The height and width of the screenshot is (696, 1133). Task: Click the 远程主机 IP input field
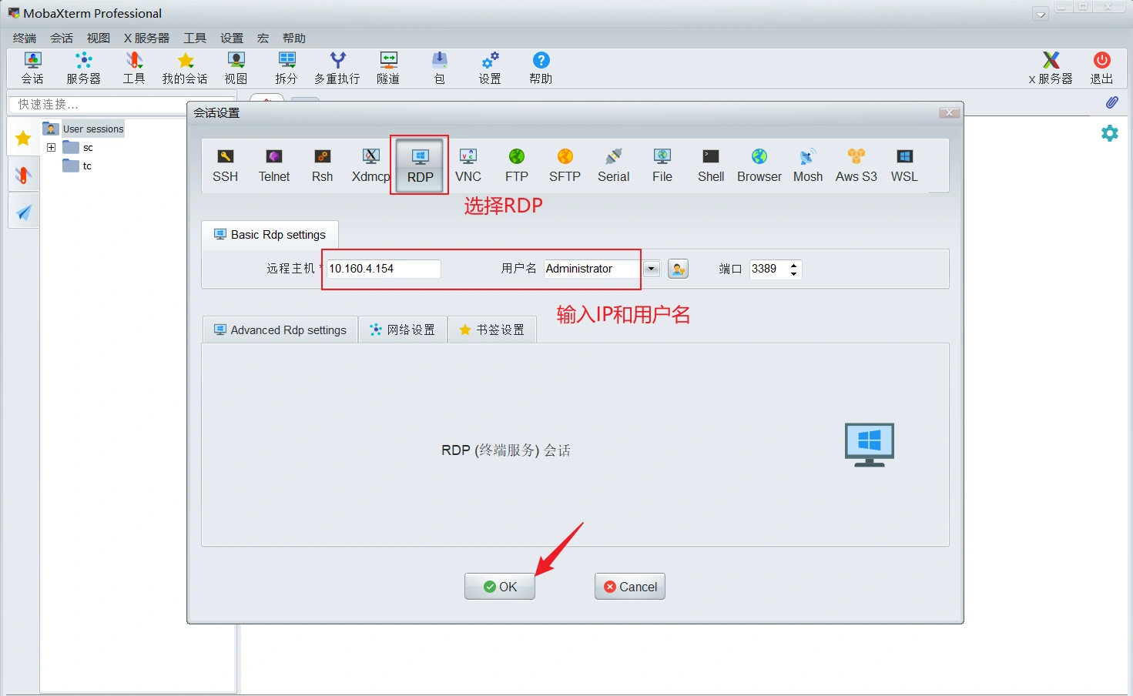click(x=384, y=269)
